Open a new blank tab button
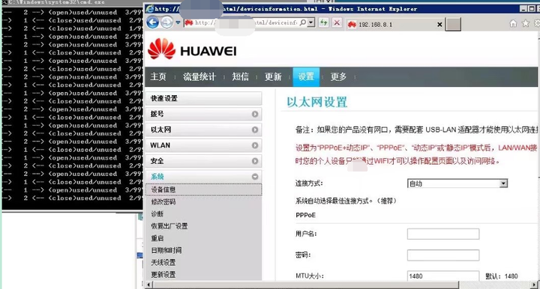Screen dimensions: 540x289 click(453, 25)
